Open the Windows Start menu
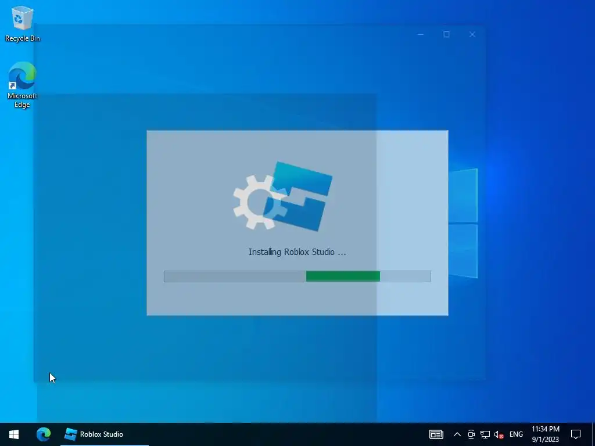595x446 pixels. 14,434
